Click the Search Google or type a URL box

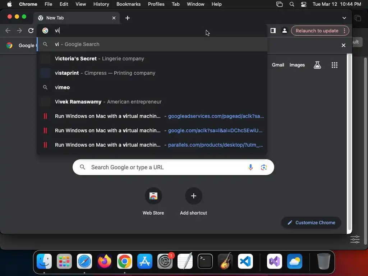173,167
